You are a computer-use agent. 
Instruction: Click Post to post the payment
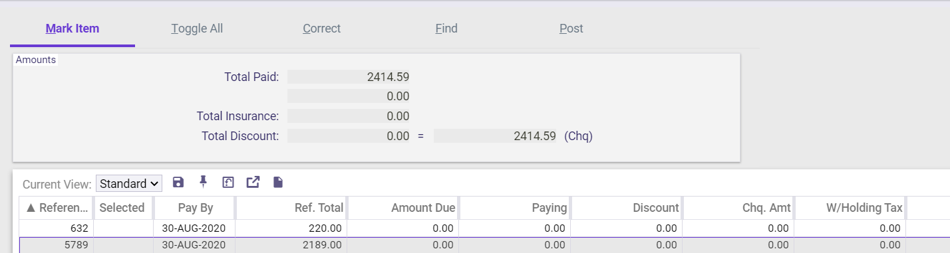tap(571, 29)
